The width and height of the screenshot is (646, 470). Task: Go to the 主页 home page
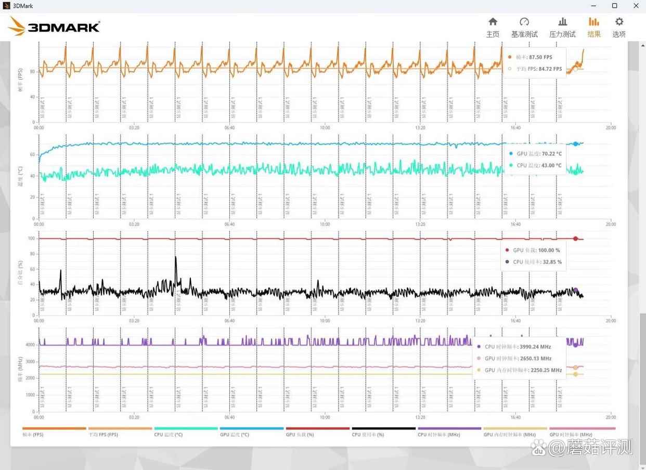click(493, 27)
